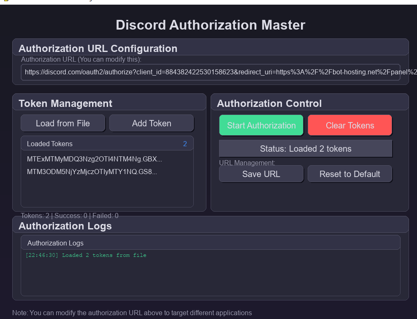Click the Authorization URL Configuration heading
Image resolution: width=417 pixels, height=319 pixels.
(98, 49)
